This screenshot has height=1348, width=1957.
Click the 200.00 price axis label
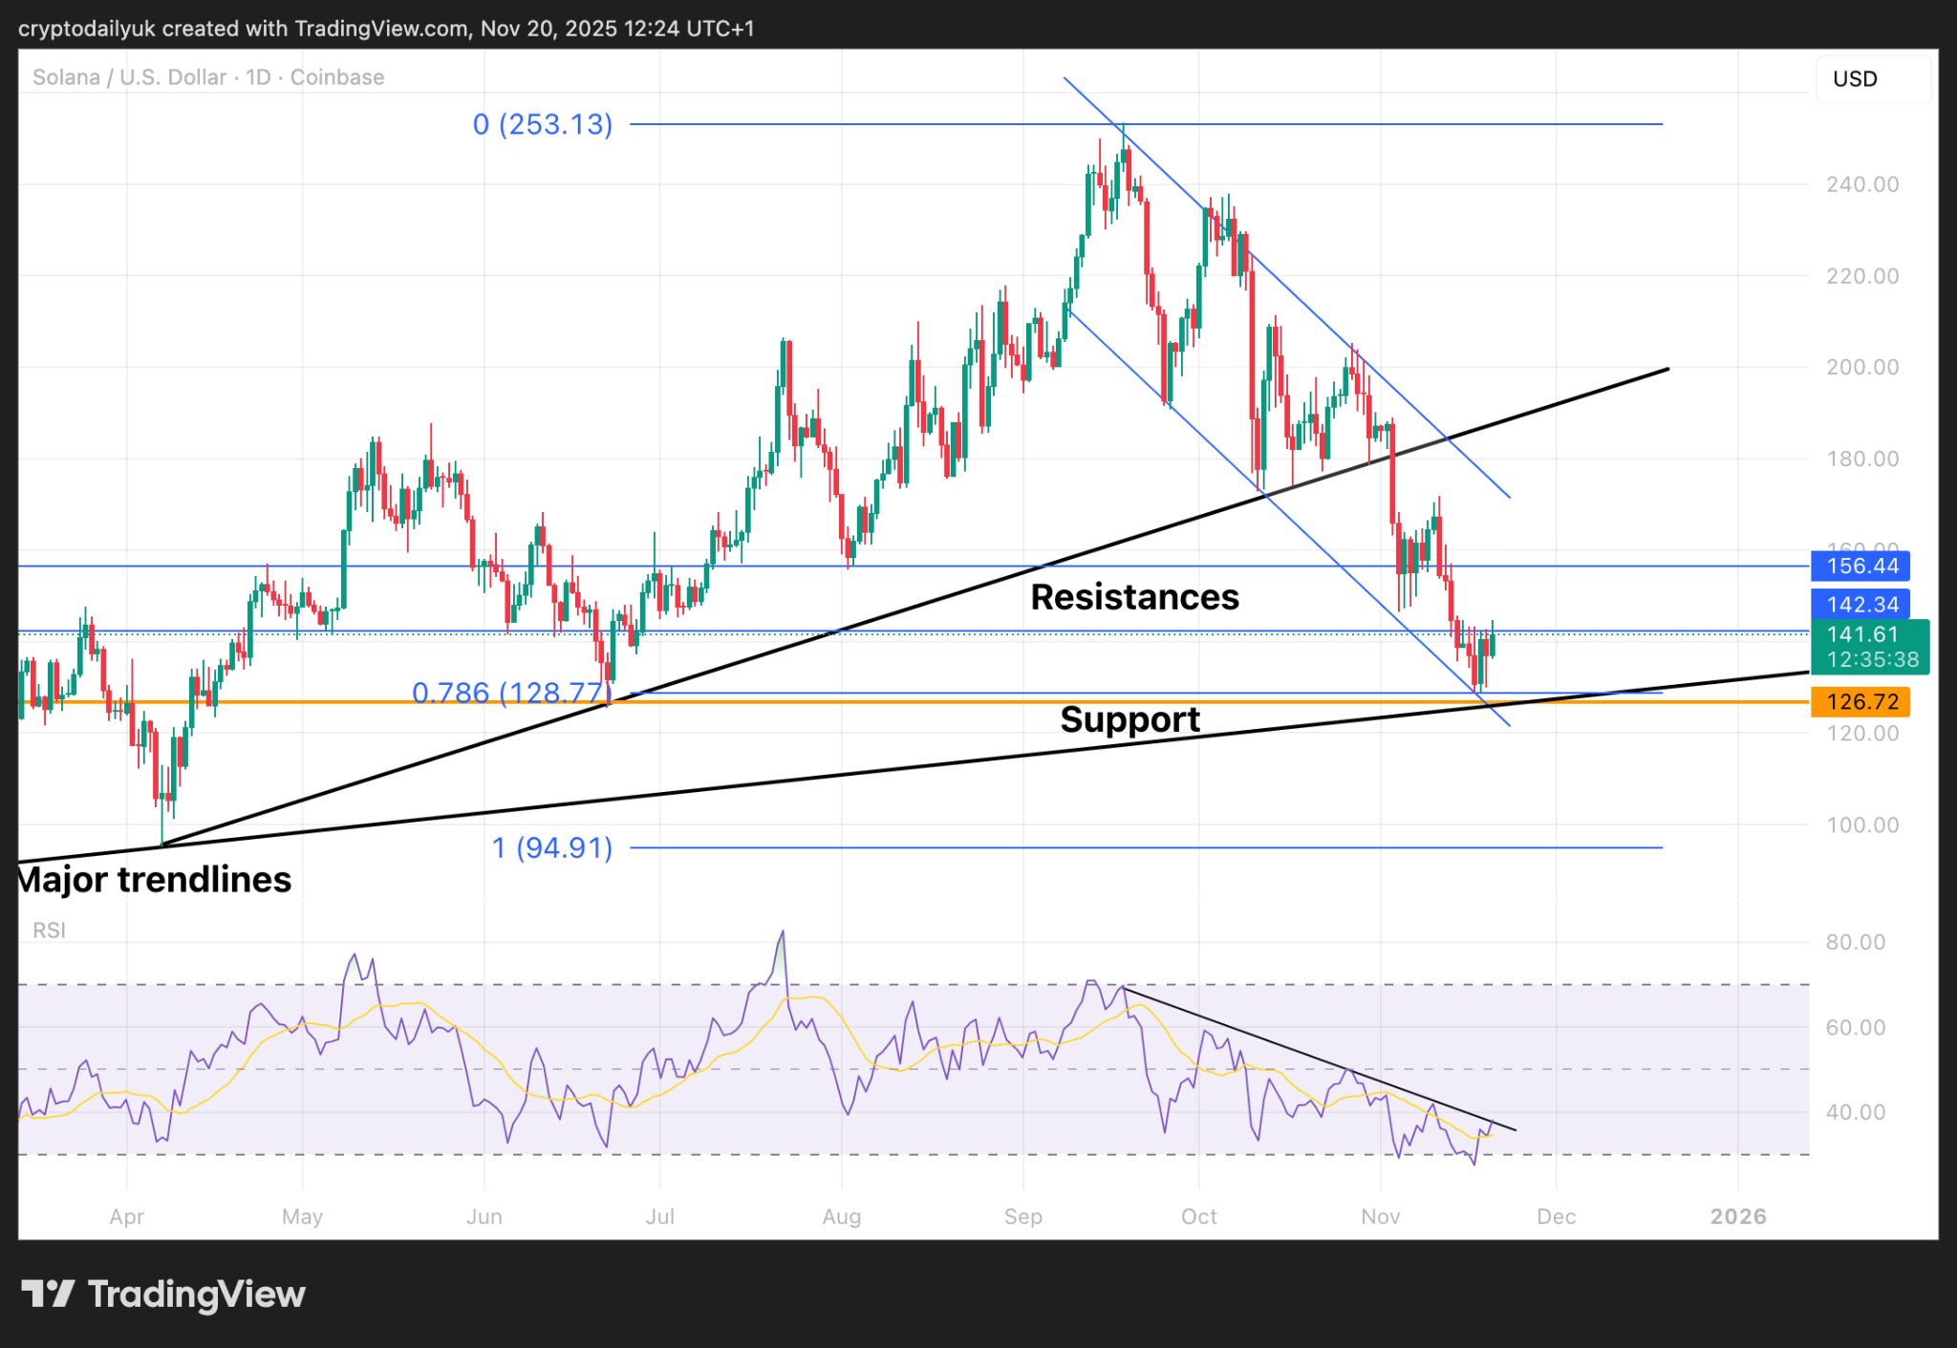tap(1861, 368)
